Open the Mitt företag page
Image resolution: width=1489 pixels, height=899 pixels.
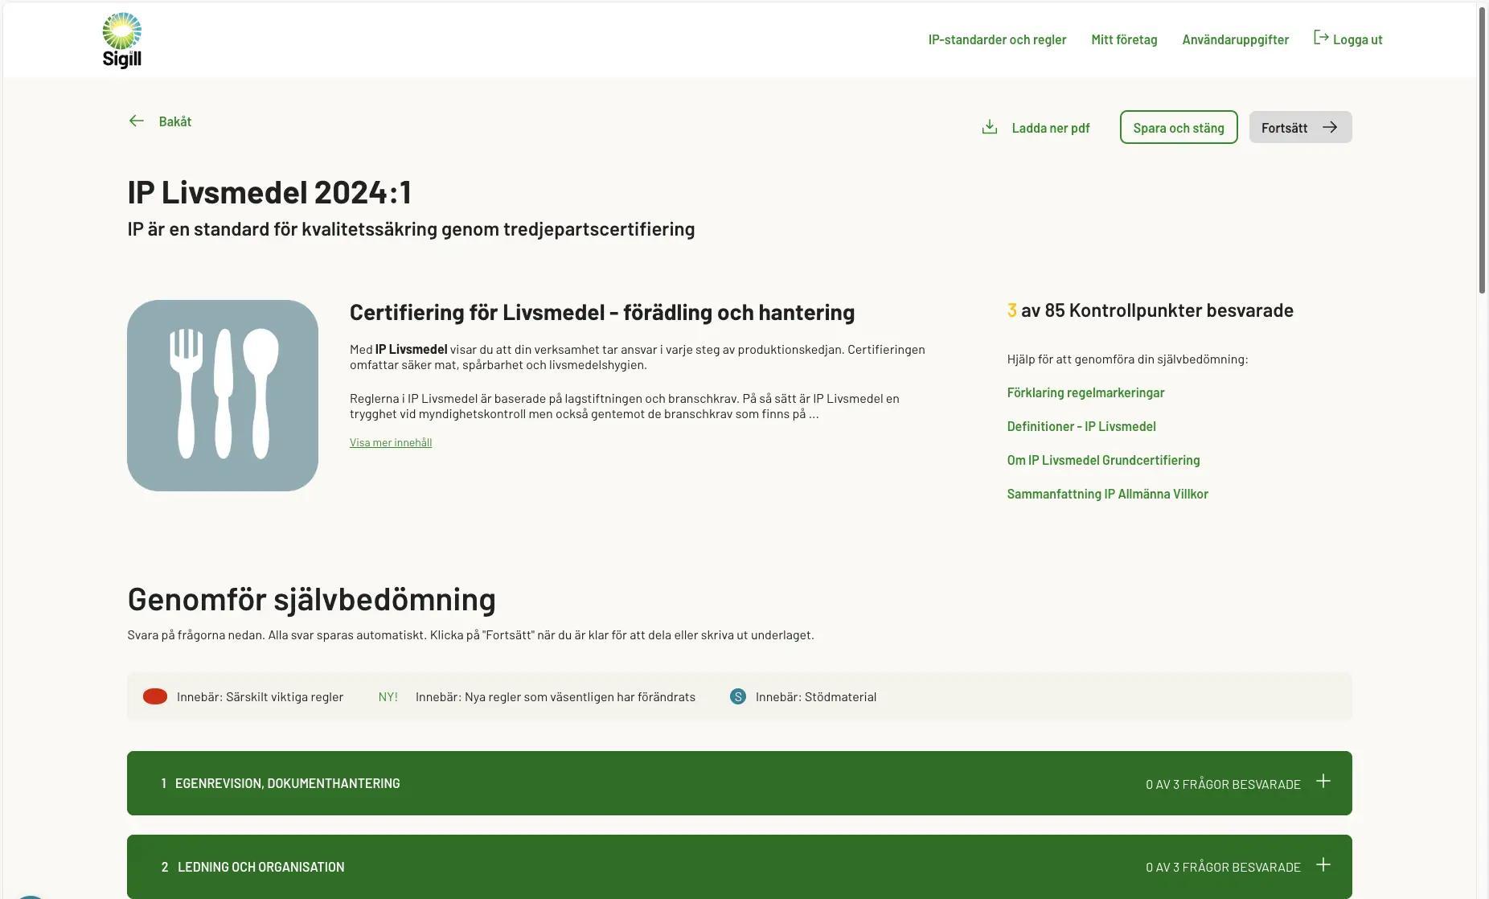[1124, 39]
